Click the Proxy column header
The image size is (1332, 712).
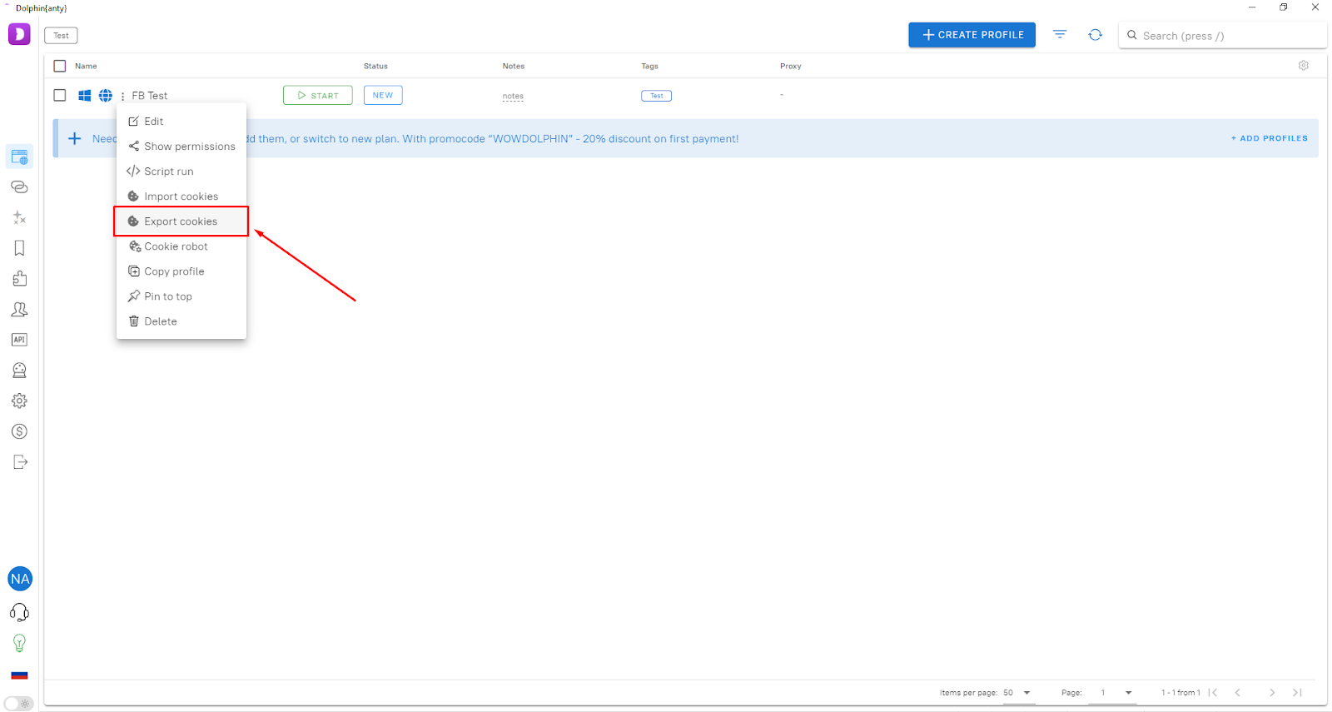click(791, 66)
